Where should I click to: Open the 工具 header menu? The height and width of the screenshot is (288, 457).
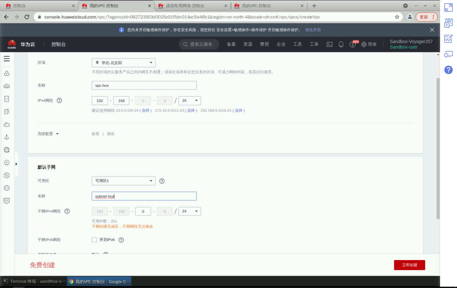point(298,44)
